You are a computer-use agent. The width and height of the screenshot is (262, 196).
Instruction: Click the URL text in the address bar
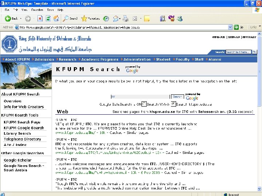tap(80, 27)
